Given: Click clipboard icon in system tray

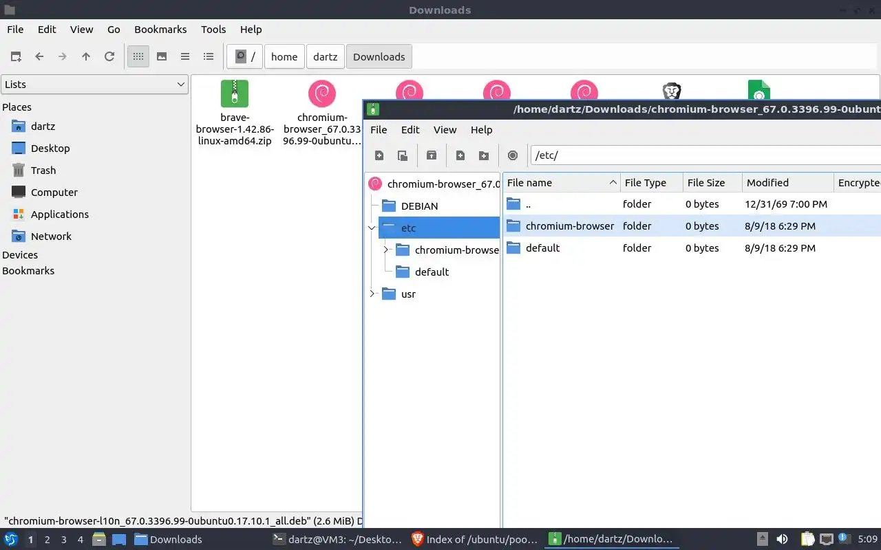Looking at the screenshot, I should tap(807, 540).
